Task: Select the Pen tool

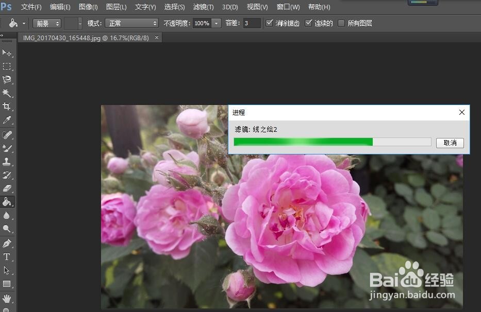Action: (x=7, y=244)
